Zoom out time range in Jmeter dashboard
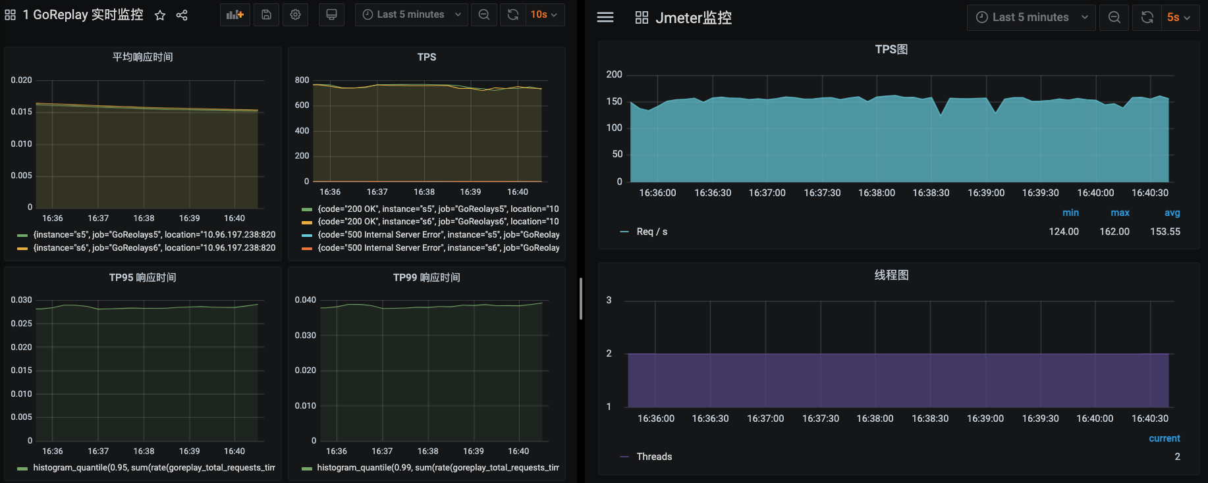The width and height of the screenshot is (1208, 483). click(1114, 17)
